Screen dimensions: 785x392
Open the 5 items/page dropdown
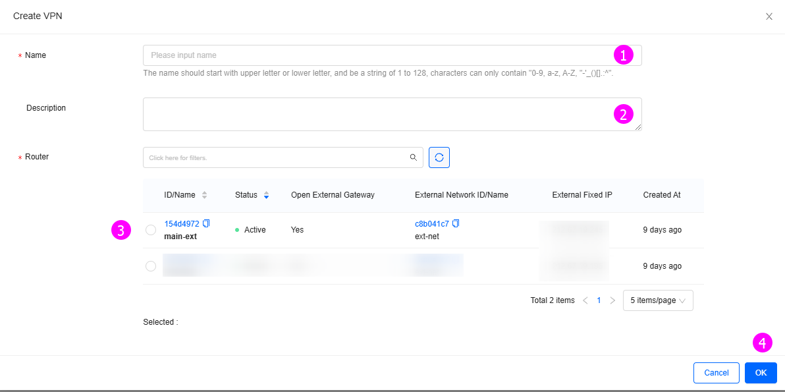[x=658, y=300]
